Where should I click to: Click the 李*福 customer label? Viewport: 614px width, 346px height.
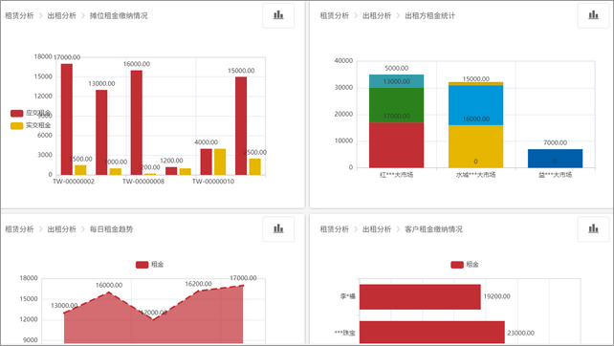347,296
